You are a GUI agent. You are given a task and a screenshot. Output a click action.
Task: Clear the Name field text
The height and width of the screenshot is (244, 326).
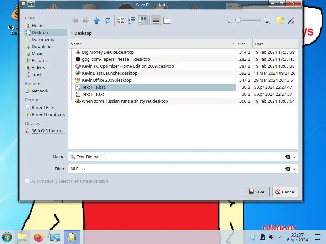pyautogui.click(x=287, y=157)
